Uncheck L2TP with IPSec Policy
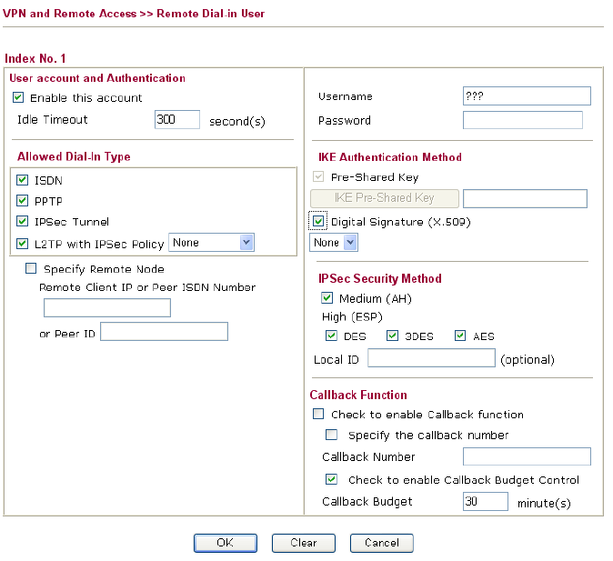The width and height of the screenshot is (613, 561). pyautogui.click(x=23, y=243)
